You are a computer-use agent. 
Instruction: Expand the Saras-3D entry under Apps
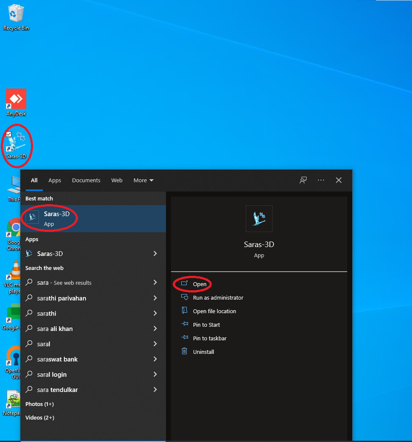pyautogui.click(x=155, y=253)
